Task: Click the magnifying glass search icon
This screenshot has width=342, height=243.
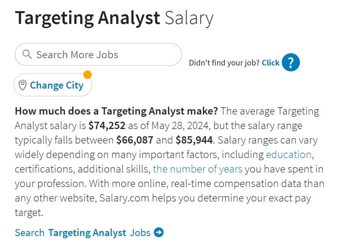Action: click(x=27, y=54)
